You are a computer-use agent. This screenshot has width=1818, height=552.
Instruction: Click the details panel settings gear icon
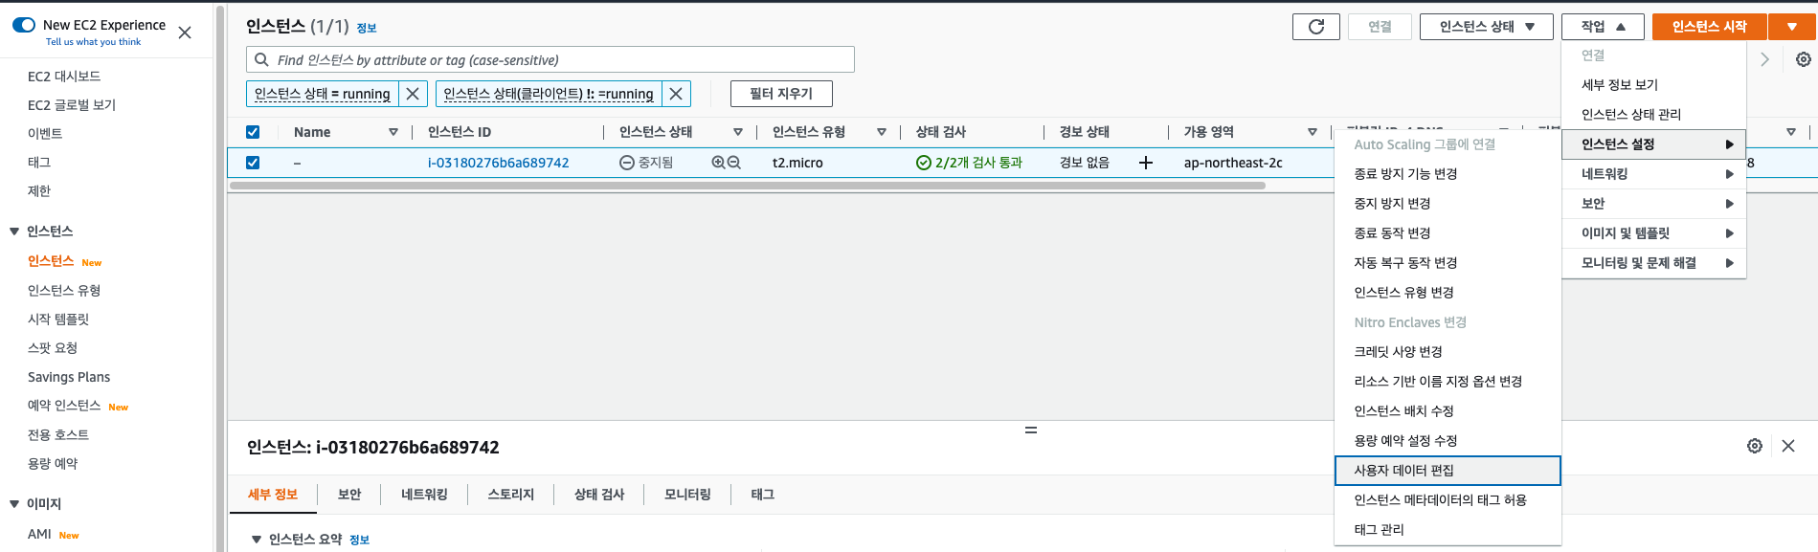pos(1755,446)
